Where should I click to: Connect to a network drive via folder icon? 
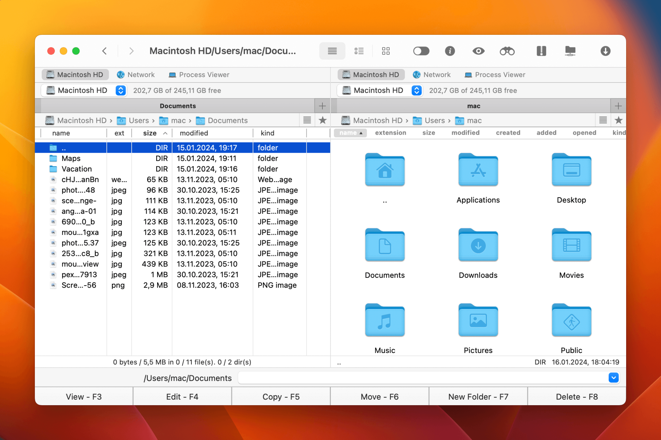click(x=571, y=51)
